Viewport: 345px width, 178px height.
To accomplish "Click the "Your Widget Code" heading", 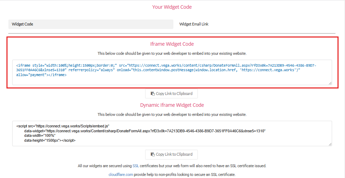I will (172, 7).
